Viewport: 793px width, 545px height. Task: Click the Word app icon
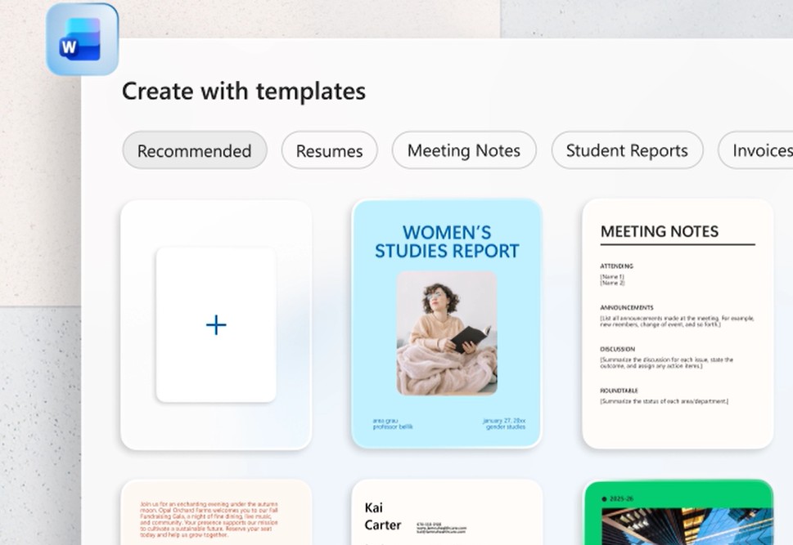(82, 39)
